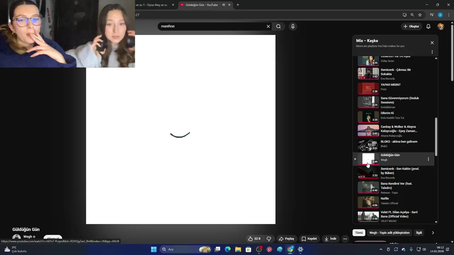Close the Güldüğün Gün YouTube tab

pos(229,5)
